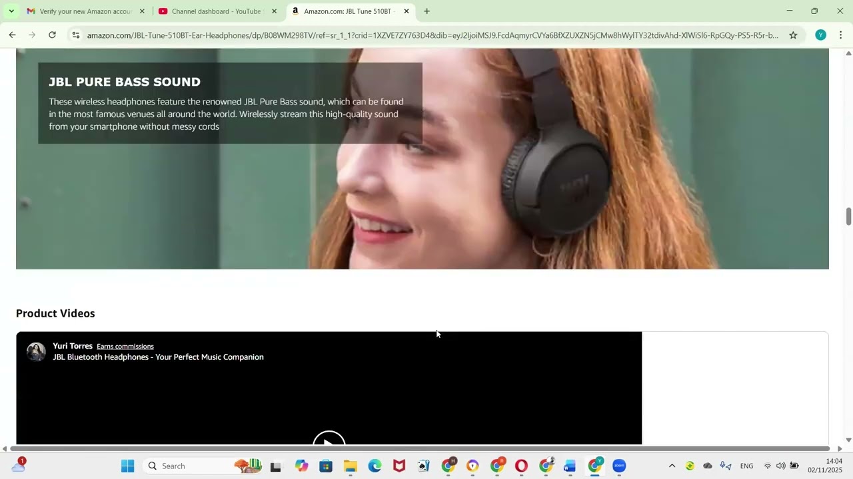Reload the Amazon page
853x479 pixels.
point(52,35)
